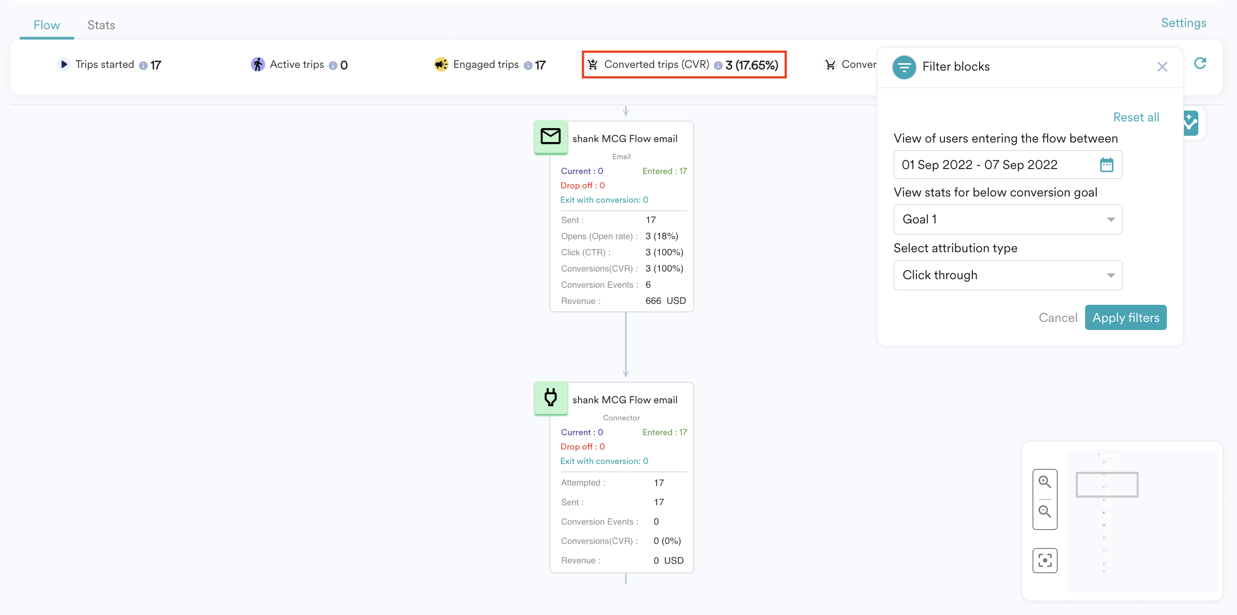Click the refresh stats icon

1200,64
